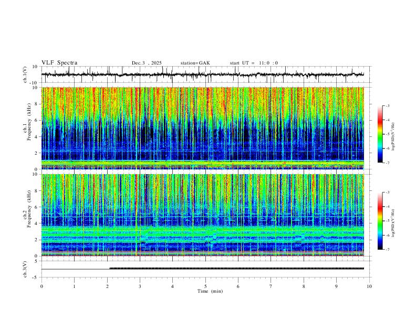The height and width of the screenshot is (321, 416).
Task: Click the '5' tick label on time axis
Action: [x=205, y=286]
